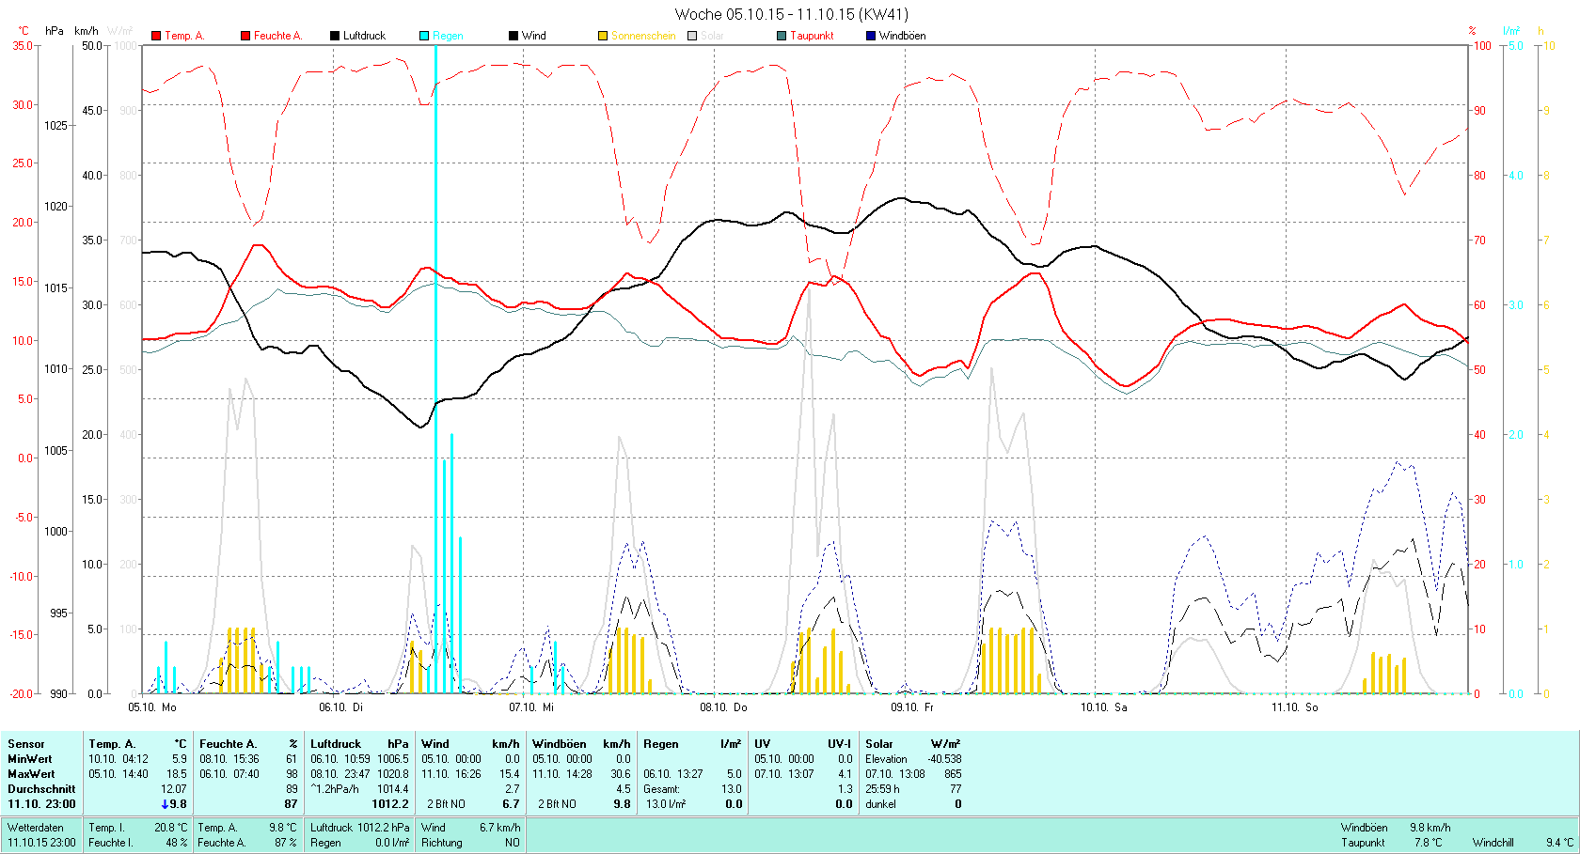Viewport: 1580px width, 854px height.
Task: Click the yellow Sonnenschein legend swatch
Action: tap(603, 36)
